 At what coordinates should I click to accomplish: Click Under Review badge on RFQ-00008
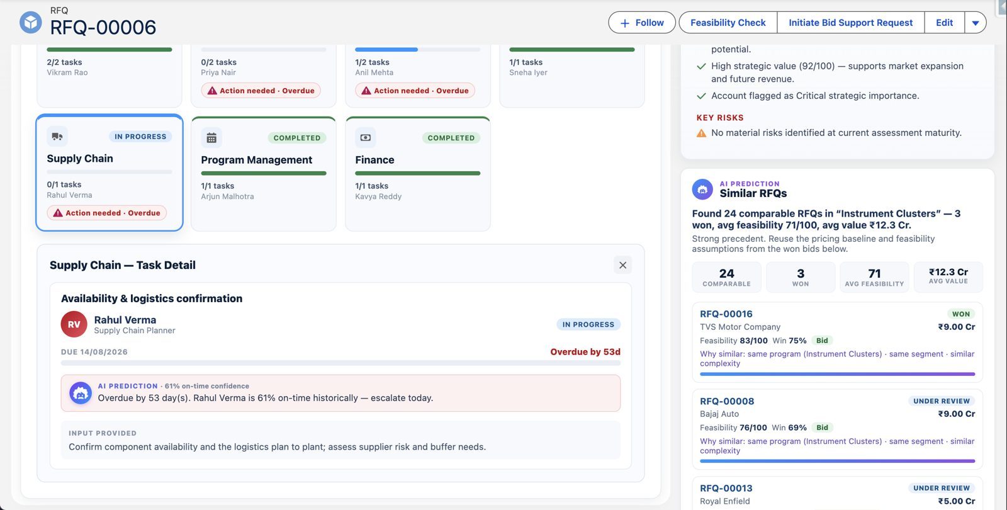click(x=942, y=401)
